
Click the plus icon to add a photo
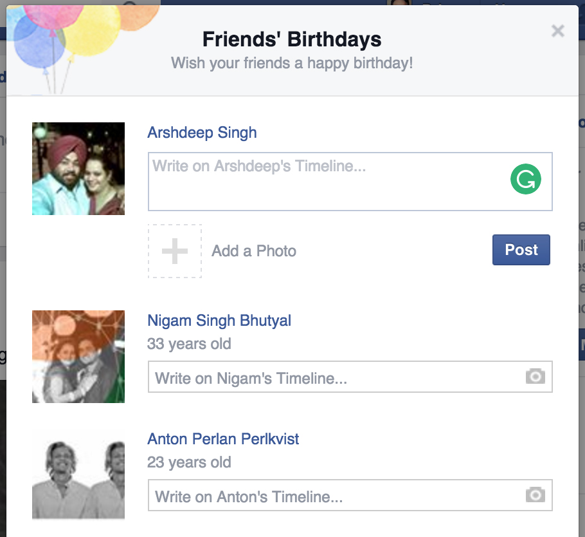(x=175, y=251)
